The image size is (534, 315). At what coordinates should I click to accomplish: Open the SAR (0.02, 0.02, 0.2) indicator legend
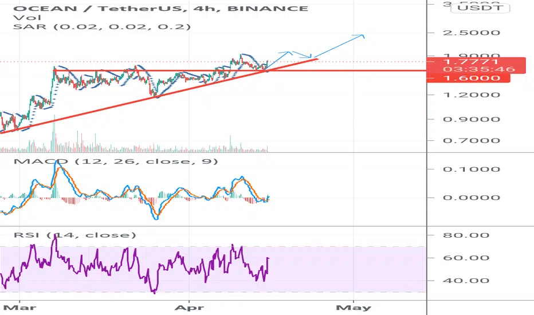pyautogui.click(x=102, y=26)
